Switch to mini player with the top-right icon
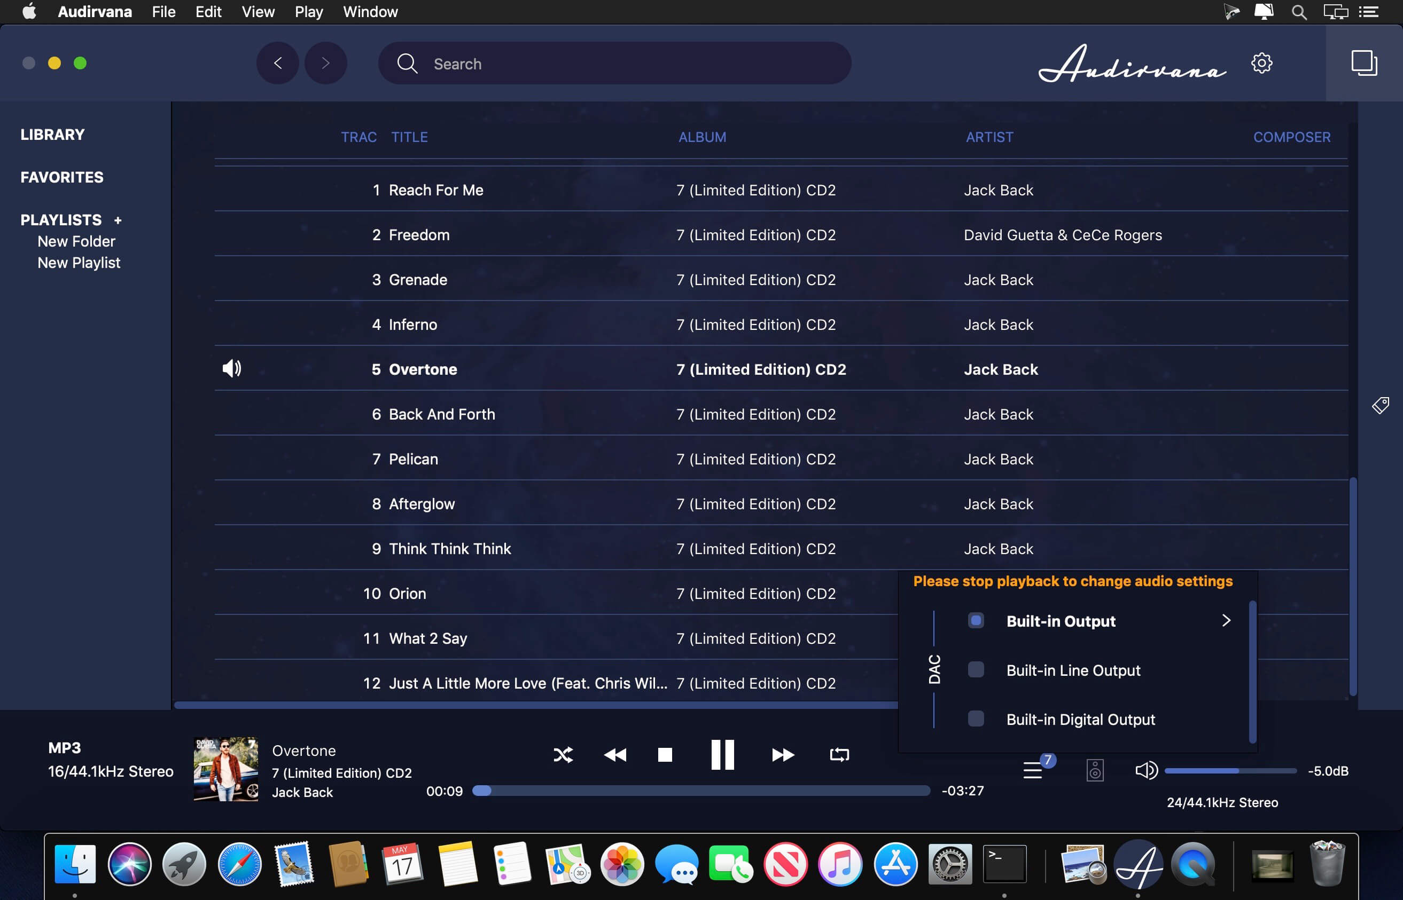 (1364, 63)
